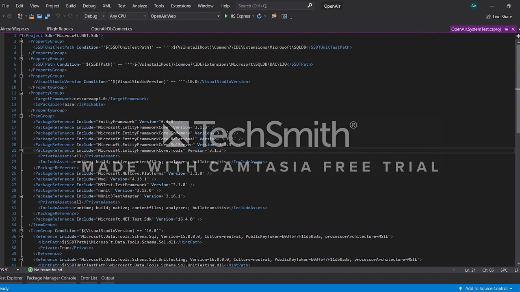The image size is (520, 292).
Task: Save the current file with the disk icon
Action: 39,16
